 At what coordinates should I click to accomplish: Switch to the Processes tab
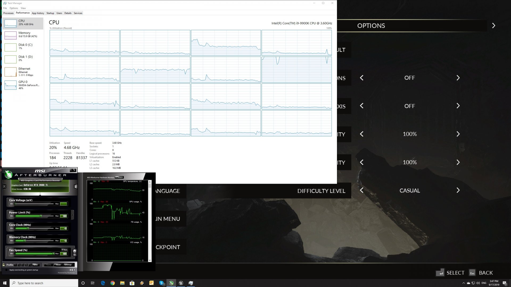tap(9, 13)
